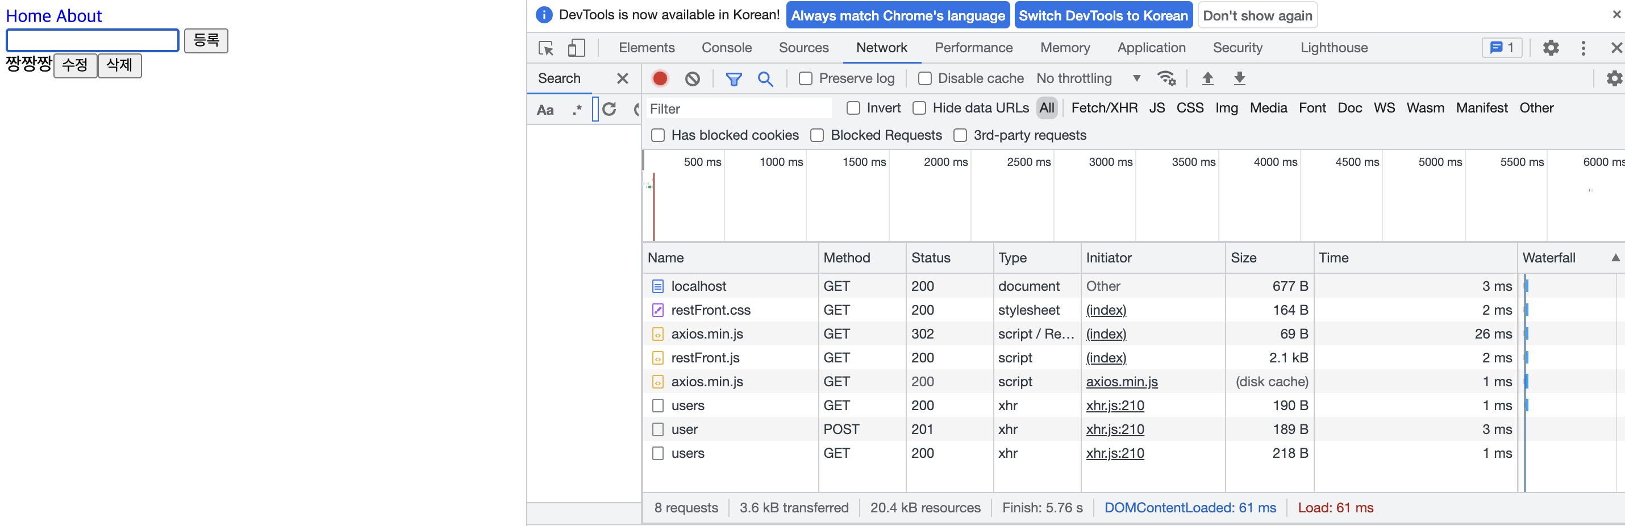Click the 수정 edit button
The image size is (1625, 526).
pos(75,65)
